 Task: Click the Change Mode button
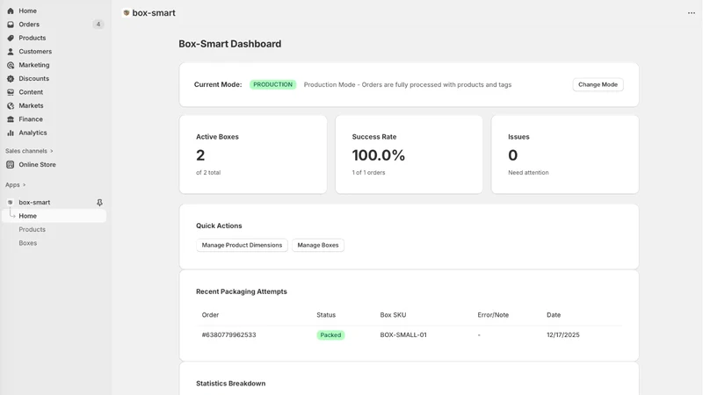coord(598,84)
